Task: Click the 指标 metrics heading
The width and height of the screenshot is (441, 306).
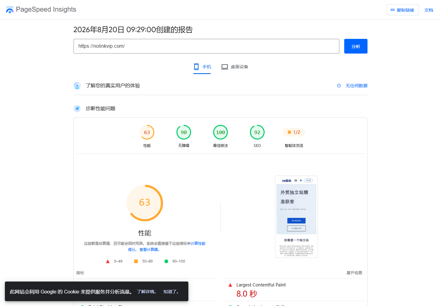Action: 80,273
